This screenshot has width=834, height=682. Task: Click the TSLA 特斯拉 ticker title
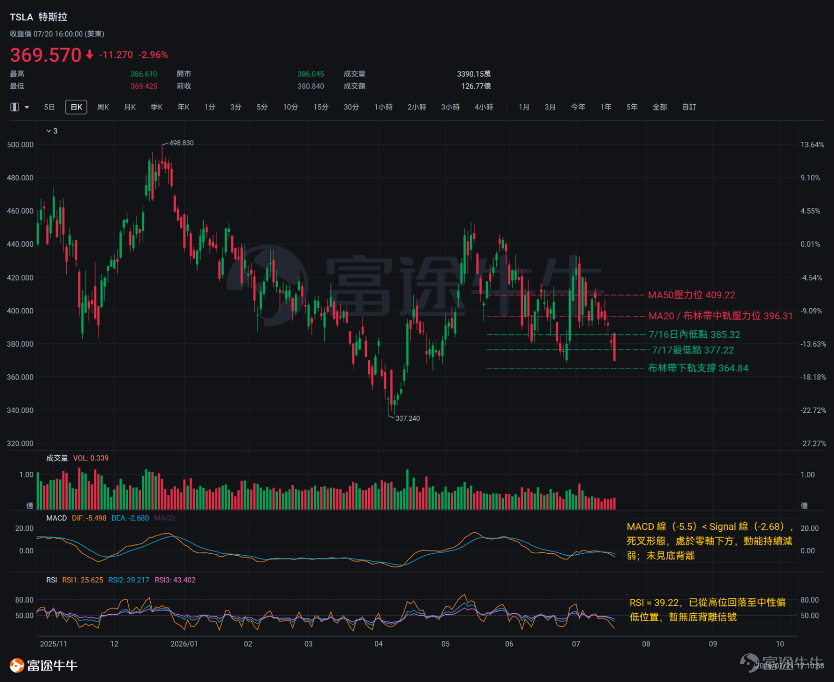pos(39,17)
